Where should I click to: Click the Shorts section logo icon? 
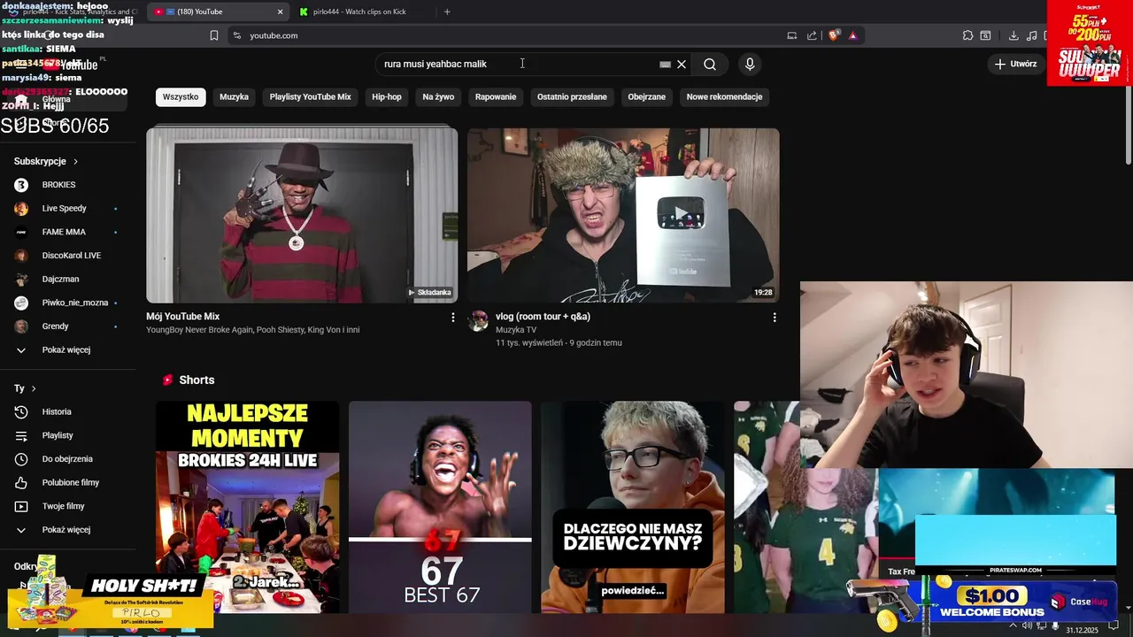[x=167, y=380]
